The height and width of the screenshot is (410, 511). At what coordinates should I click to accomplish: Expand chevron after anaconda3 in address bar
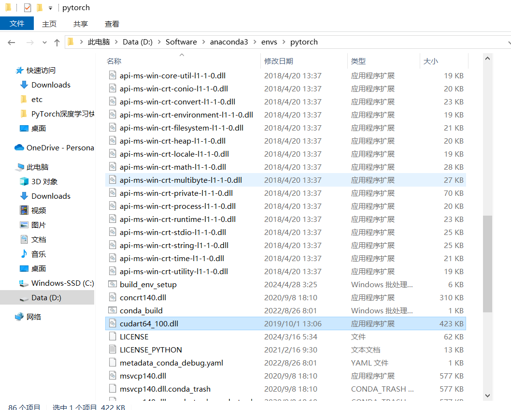pos(255,42)
